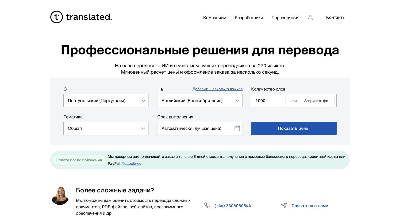
Task: Call the (+44) 3308080544 phone link
Action: tap(233, 206)
